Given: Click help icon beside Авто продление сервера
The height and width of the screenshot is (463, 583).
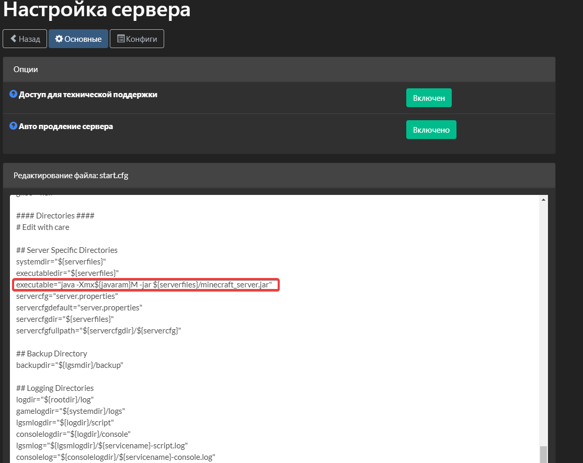Looking at the screenshot, I should point(14,126).
